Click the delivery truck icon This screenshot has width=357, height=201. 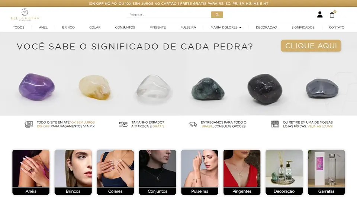pos(193,124)
